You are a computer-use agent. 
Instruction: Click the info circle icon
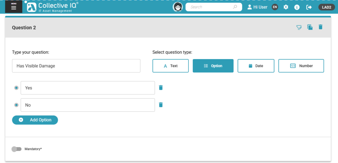pos(297,7)
